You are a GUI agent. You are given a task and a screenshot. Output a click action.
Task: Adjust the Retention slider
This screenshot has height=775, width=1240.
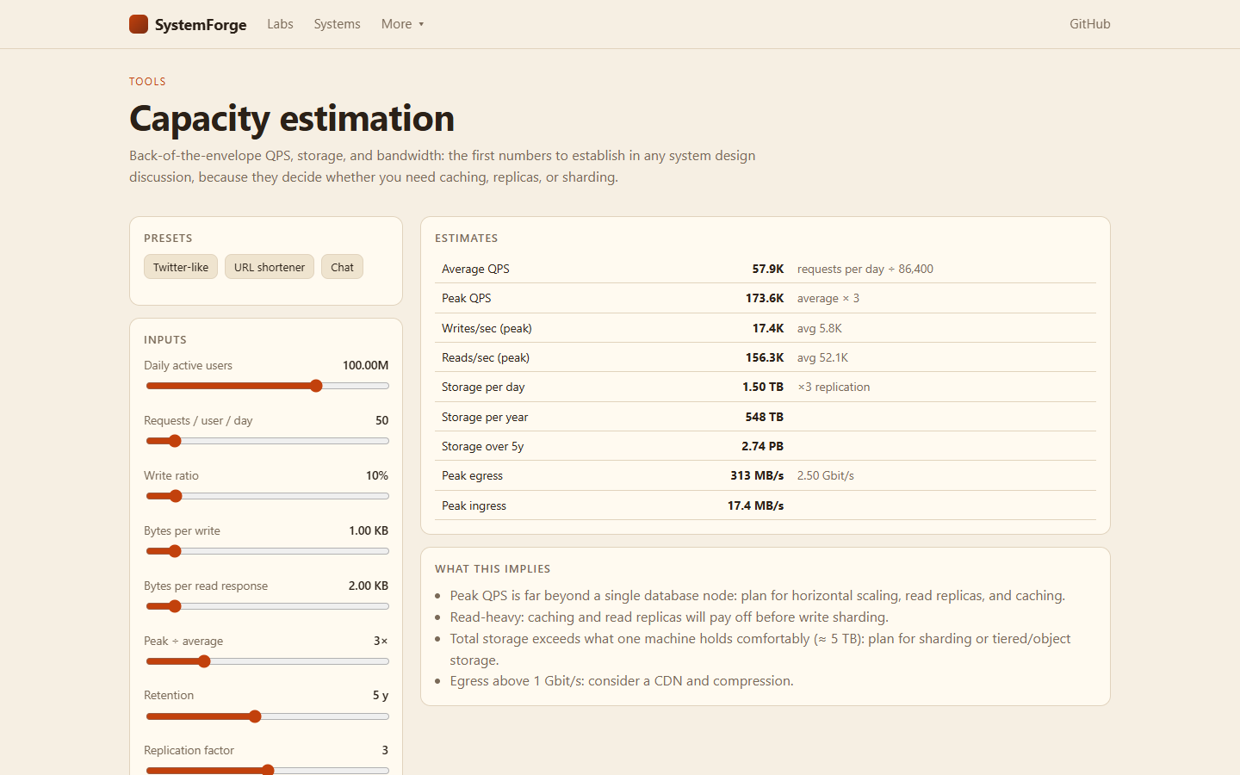267,716
